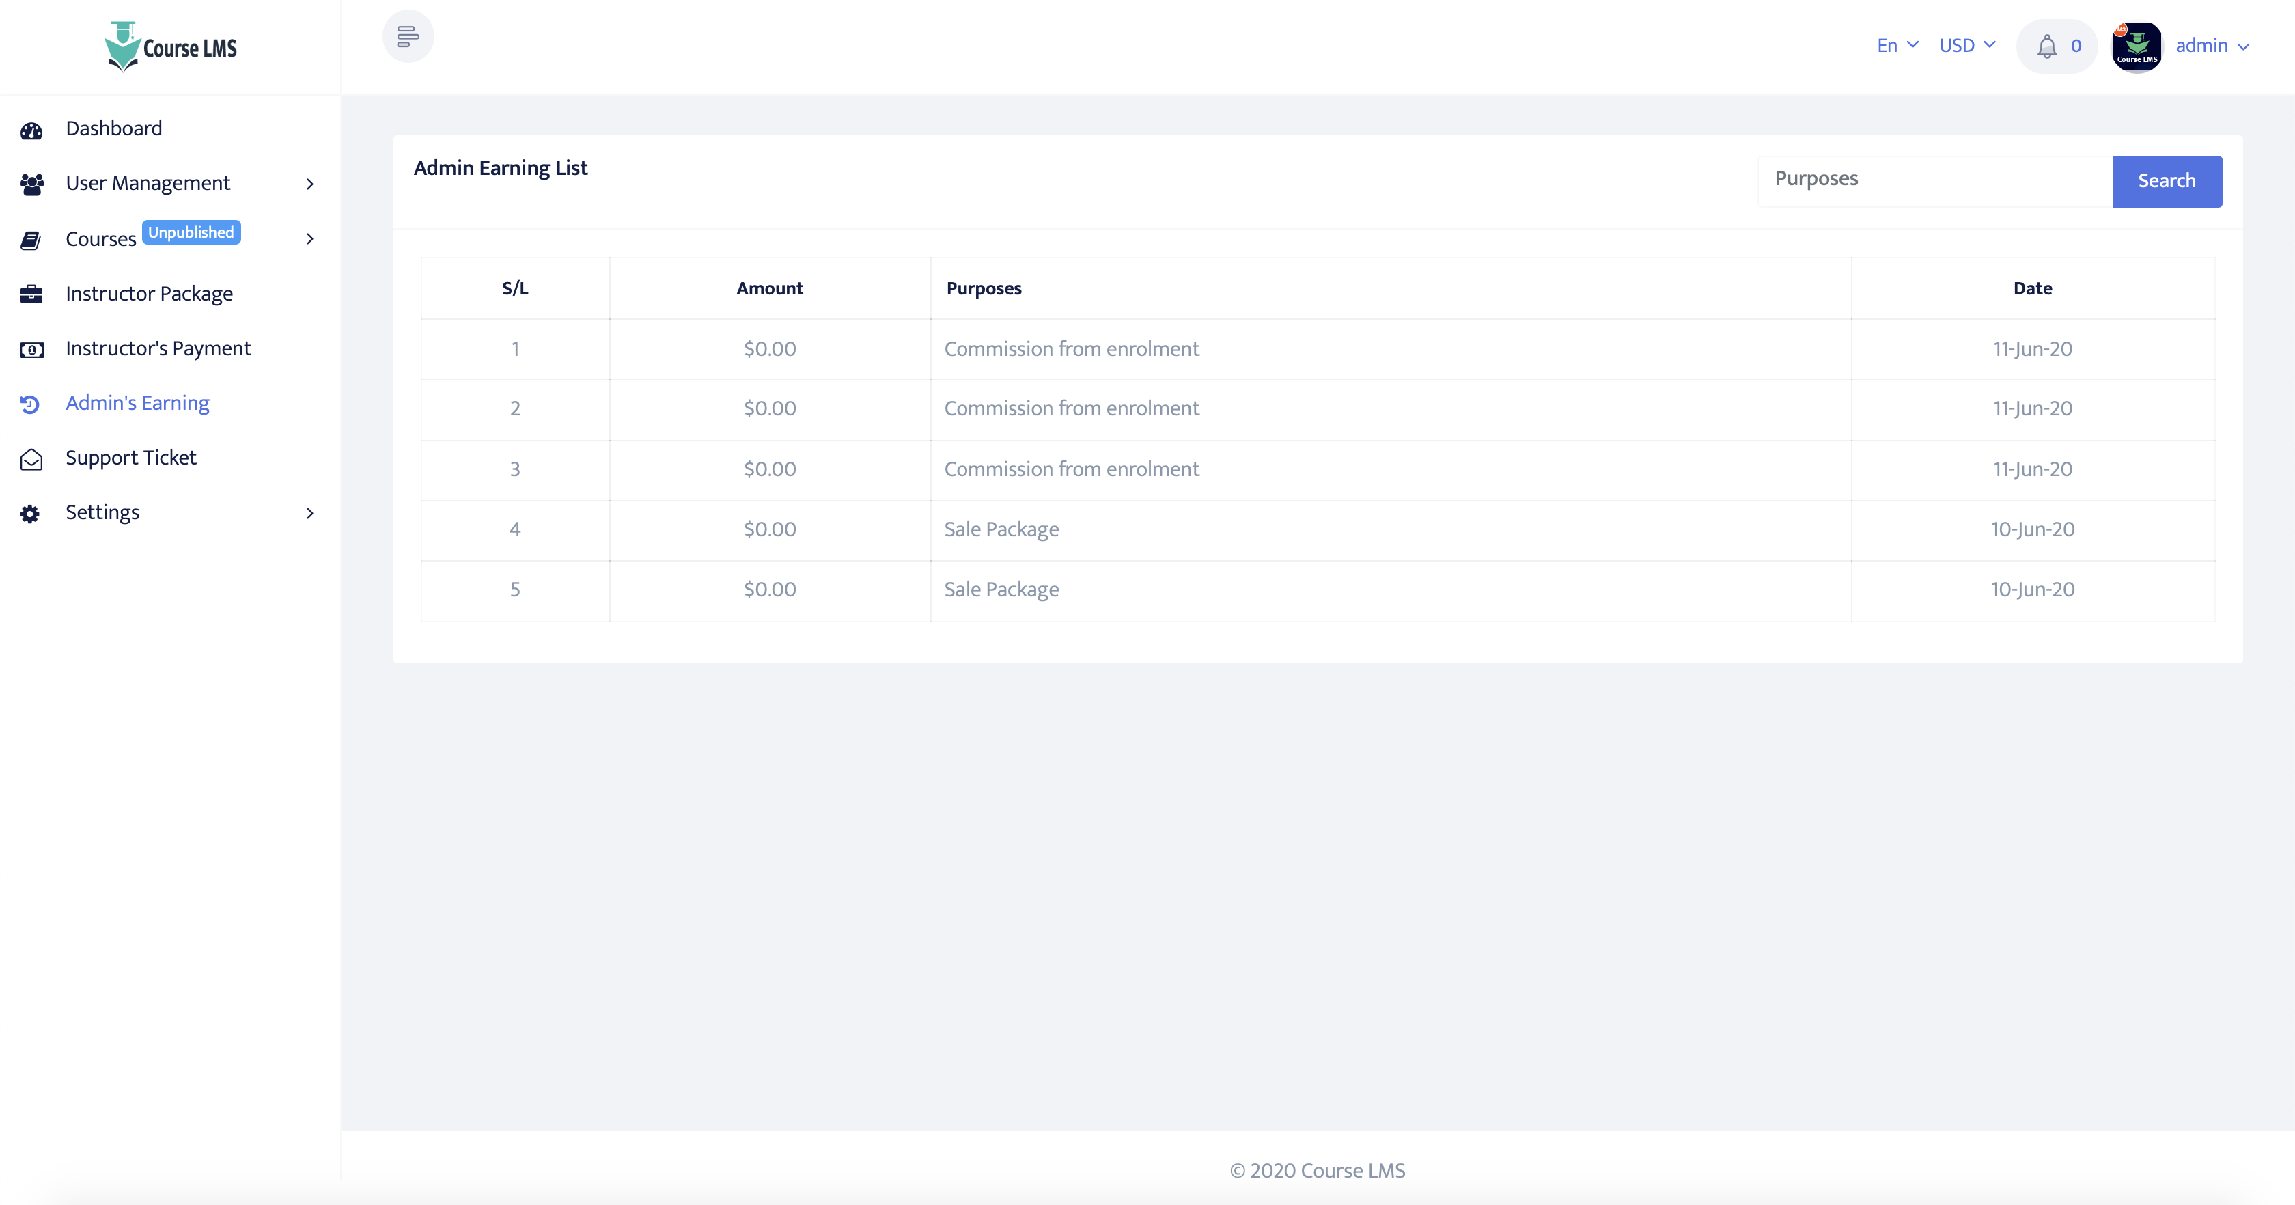Open the admin account menu
The height and width of the screenshot is (1205, 2295).
(2212, 46)
